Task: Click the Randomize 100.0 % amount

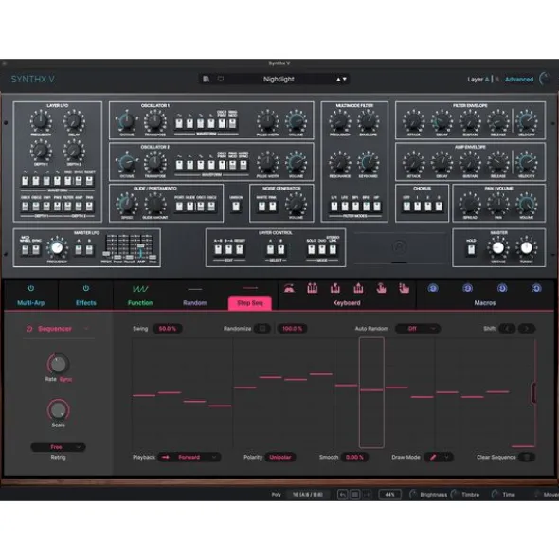Action: [292, 329]
